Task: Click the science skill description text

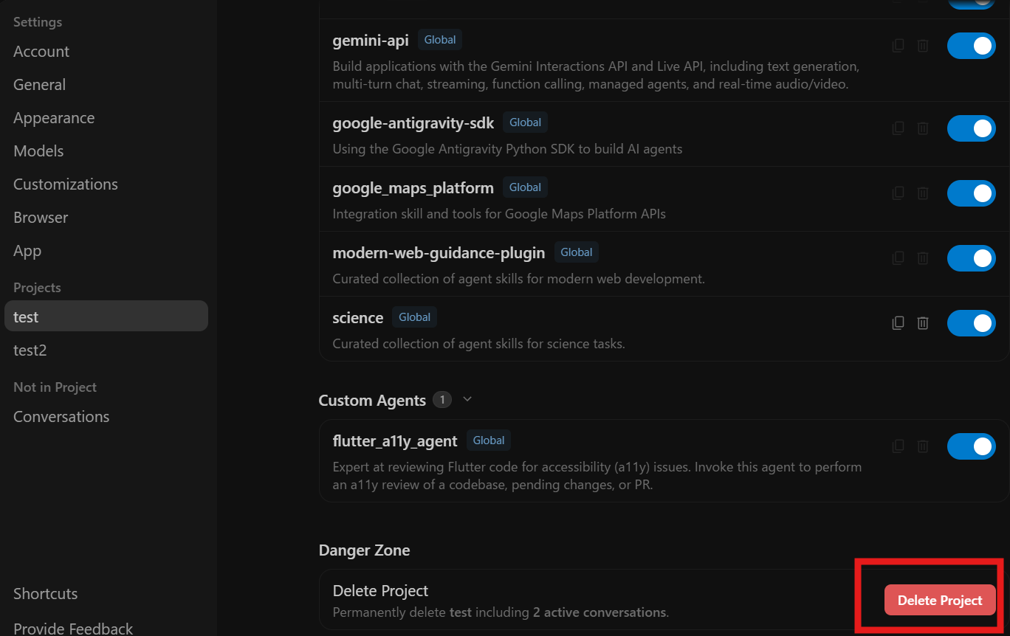Action: pyautogui.click(x=478, y=344)
